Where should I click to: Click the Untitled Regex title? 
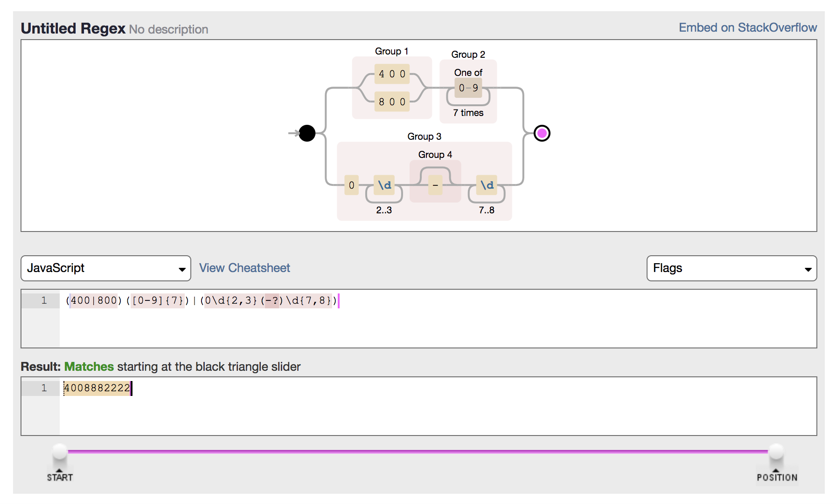(x=73, y=28)
